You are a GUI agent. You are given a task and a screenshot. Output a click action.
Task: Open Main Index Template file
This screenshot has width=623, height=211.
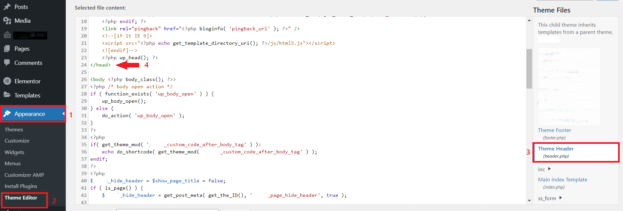pos(563,180)
